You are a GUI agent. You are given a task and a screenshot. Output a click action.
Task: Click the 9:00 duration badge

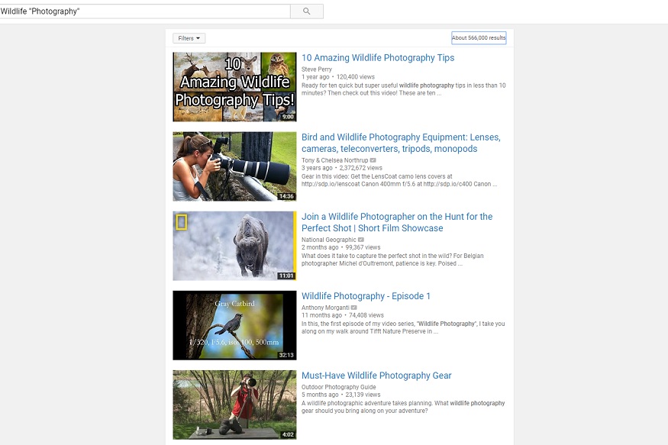click(288, 117)
